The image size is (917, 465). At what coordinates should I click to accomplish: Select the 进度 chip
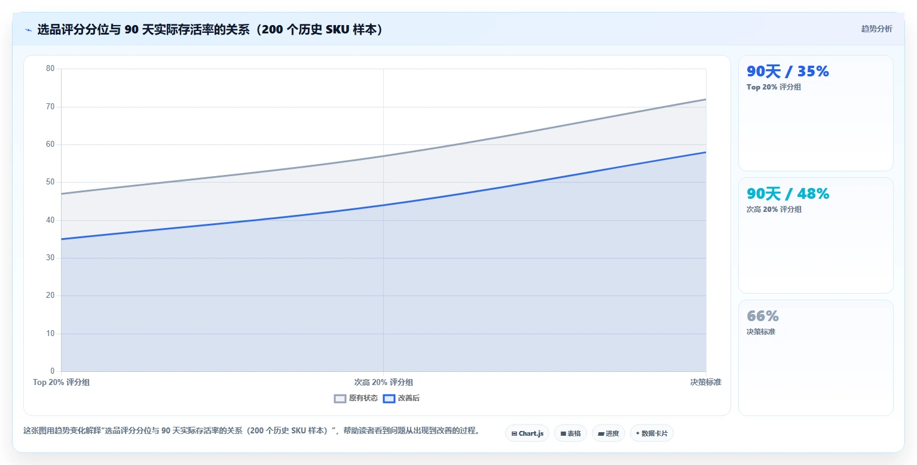click(x=609, y=433)
